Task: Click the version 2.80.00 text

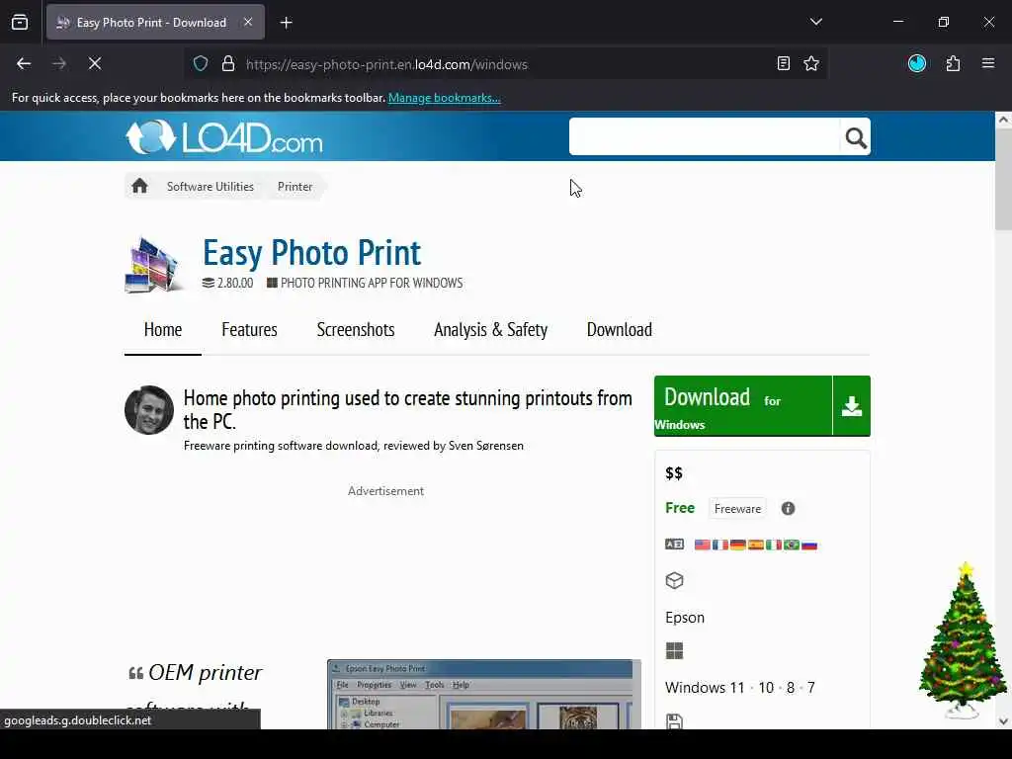Action: tap(235, 284)
